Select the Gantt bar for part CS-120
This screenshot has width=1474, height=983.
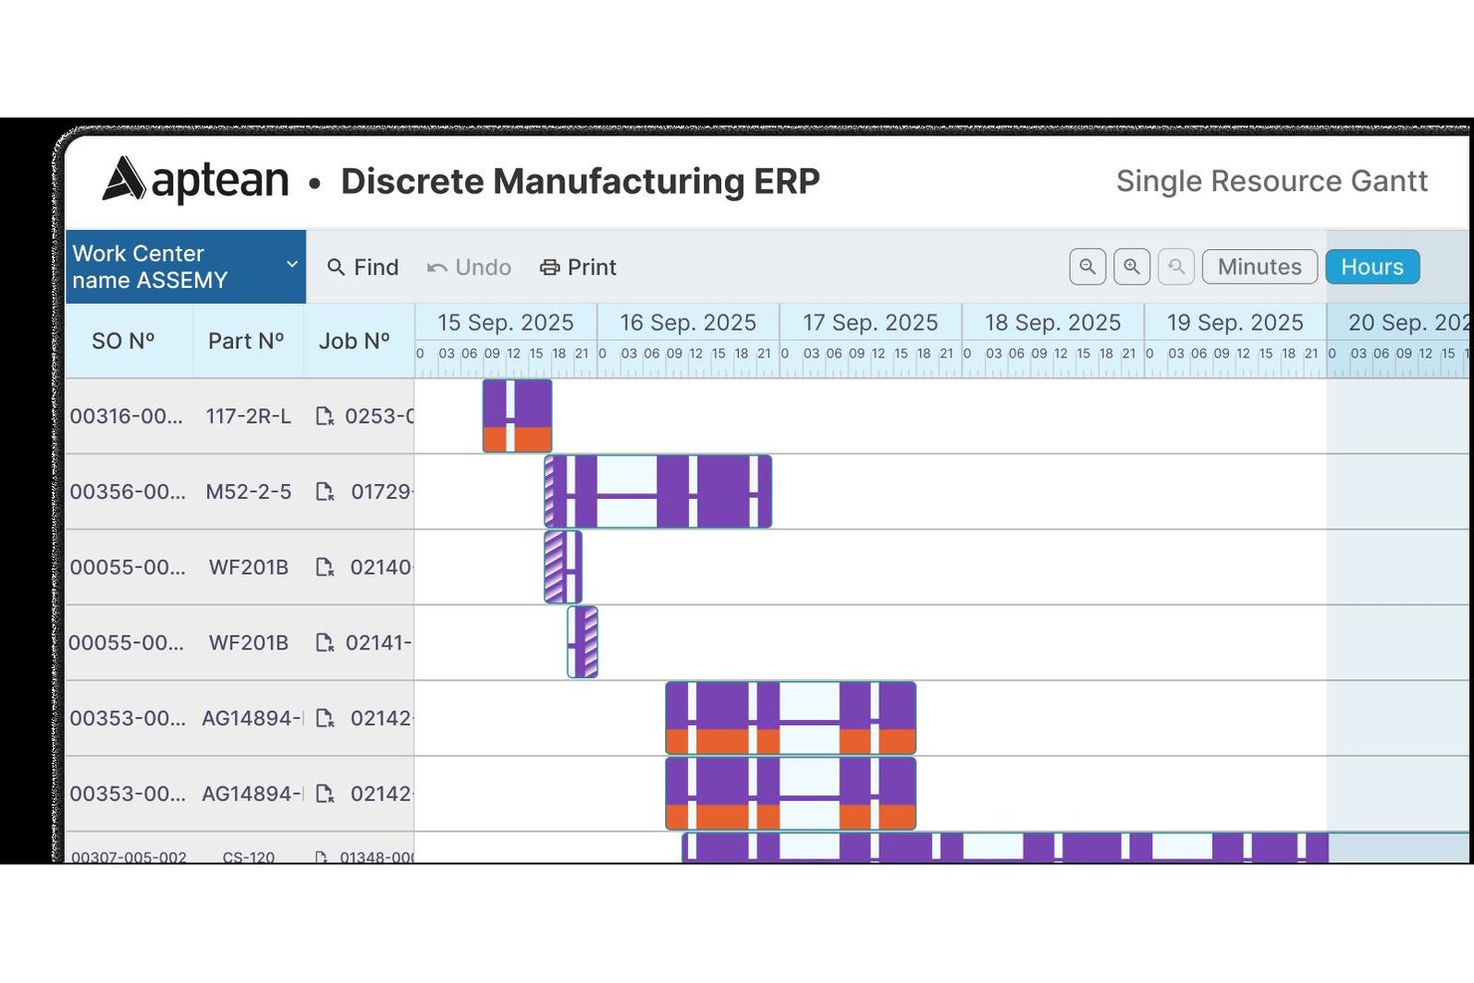point(1005,848)
